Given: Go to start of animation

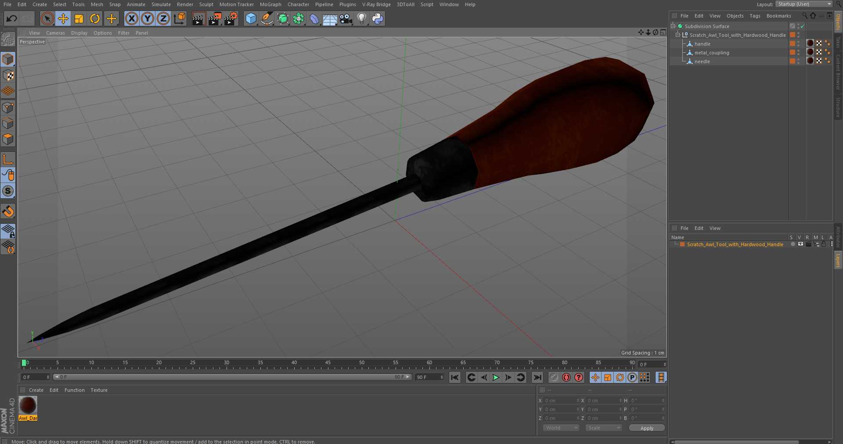Looking at the screenshot, I should click(x=455, y=377).
